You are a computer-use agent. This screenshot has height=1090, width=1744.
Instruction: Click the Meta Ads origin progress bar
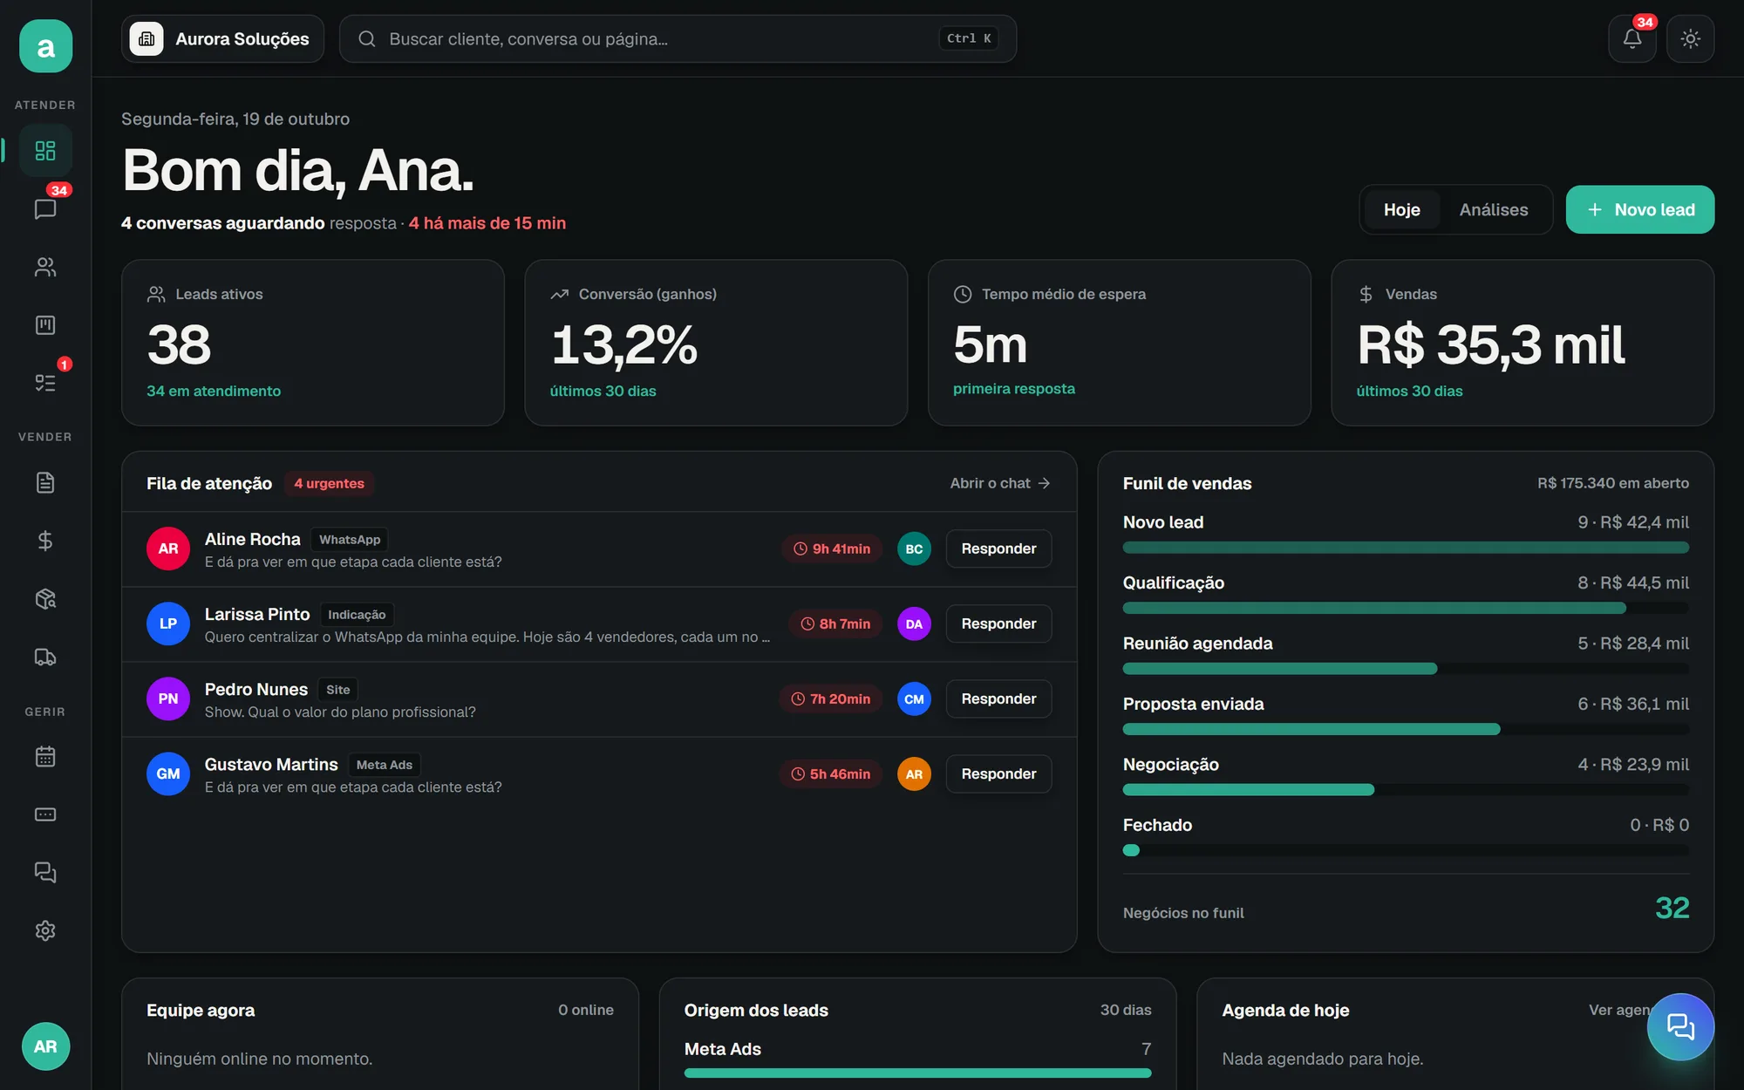917,1073
